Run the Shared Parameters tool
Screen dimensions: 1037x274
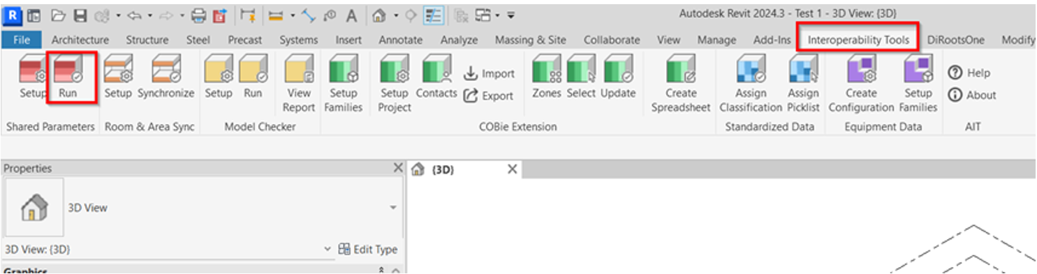click(68, 77)
